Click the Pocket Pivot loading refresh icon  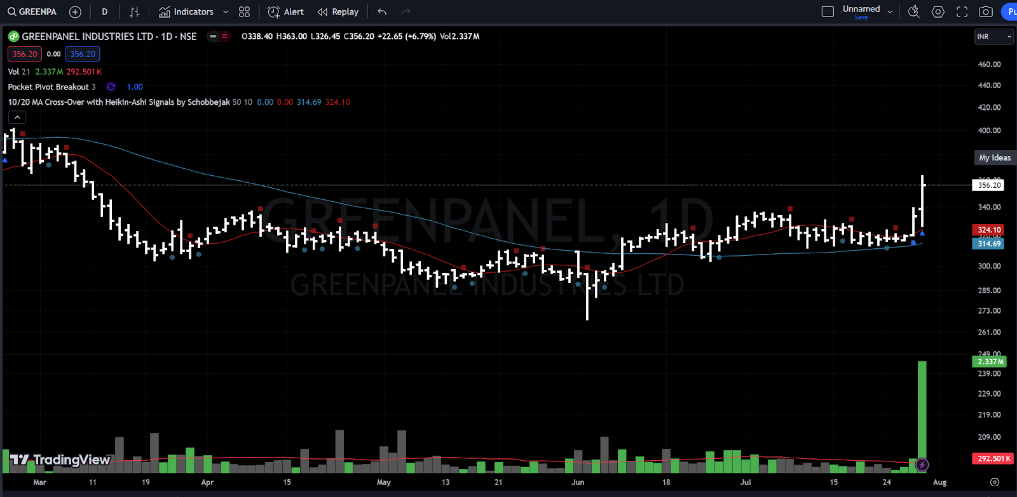111,87
